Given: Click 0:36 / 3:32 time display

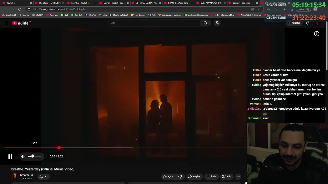Looking at the screenshot, I should (56, 156).
